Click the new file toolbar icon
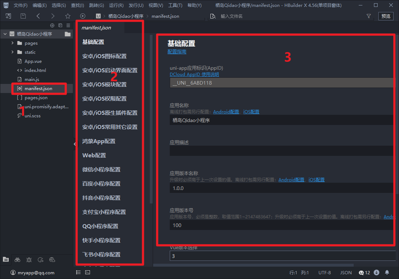399x279 pixels. [x=8, y=16]
